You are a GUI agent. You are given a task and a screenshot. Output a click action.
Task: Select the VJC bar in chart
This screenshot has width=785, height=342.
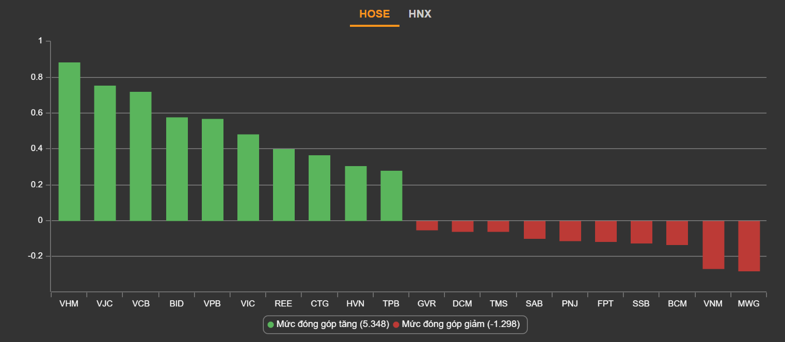[105, 153]
